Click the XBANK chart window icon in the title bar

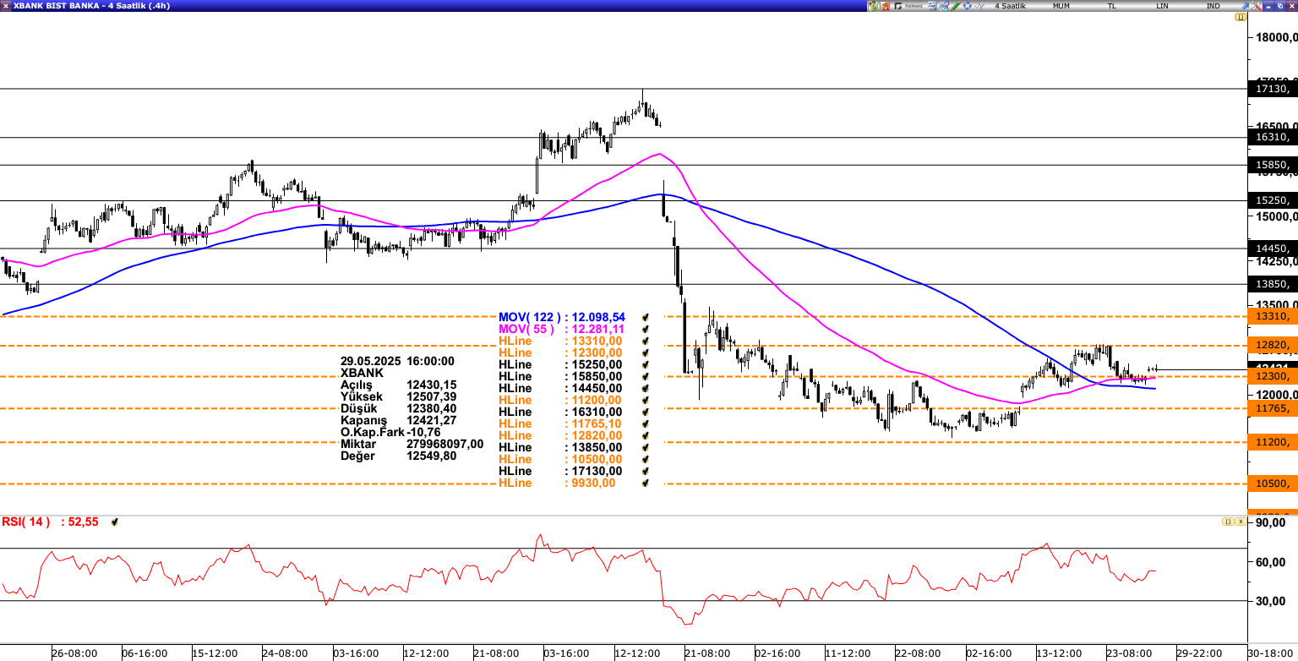5,5
